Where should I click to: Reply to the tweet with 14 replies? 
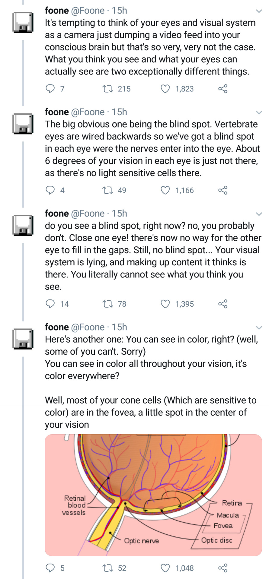coord(50,304)
